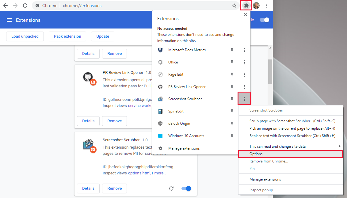Choose Pin in the context menu
Viewport: 347px width, 198px height.
pos(291,168)
